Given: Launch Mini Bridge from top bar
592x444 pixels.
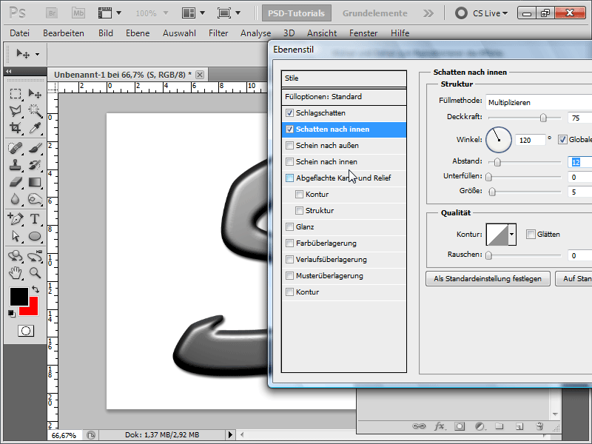Looking at the screenshot, I should coord(78,13).
